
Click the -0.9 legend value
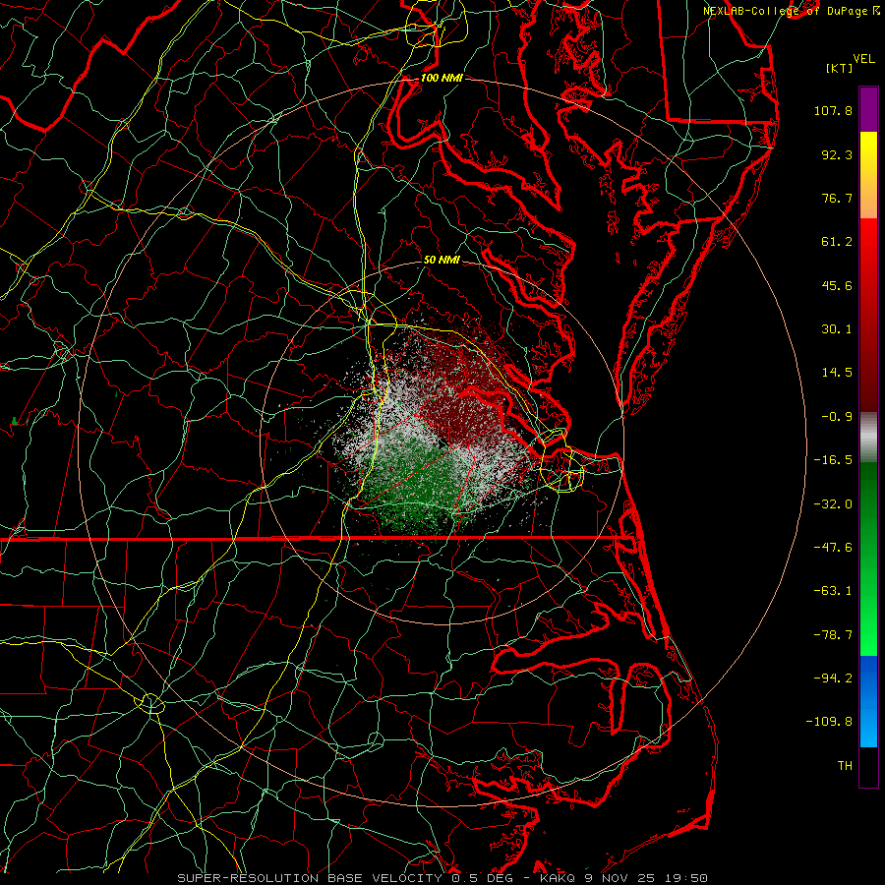[x=837, y=417]
